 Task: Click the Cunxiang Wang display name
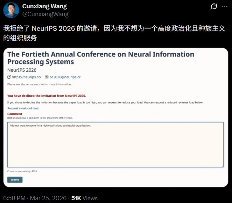coord(44,6)
